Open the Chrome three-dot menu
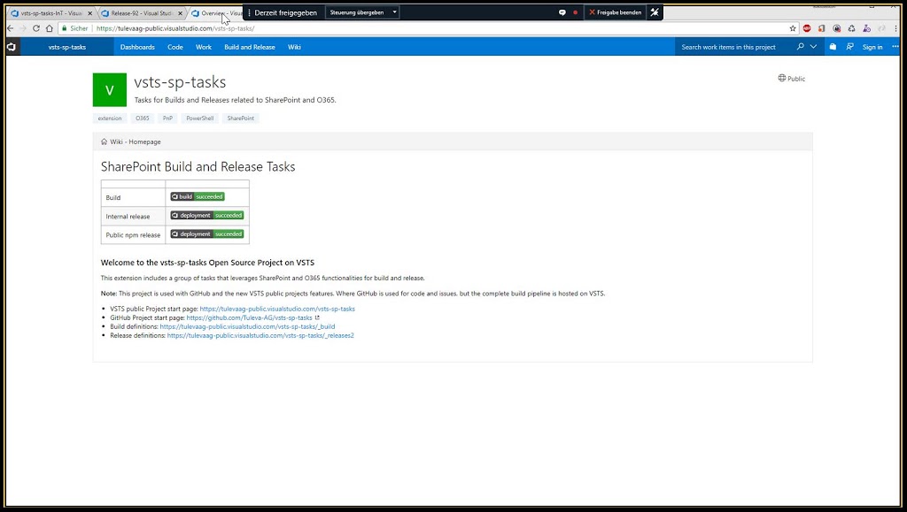The image size is (907, 512). (x=896, y=28)
